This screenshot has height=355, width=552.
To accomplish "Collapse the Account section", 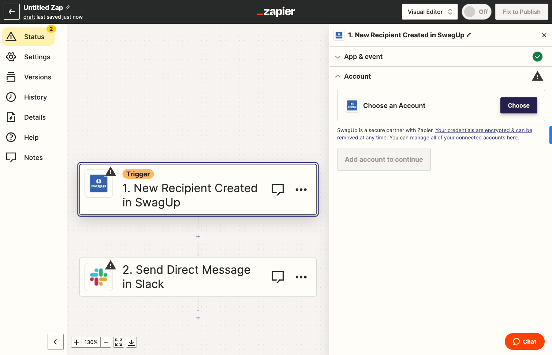I will 441,76.
